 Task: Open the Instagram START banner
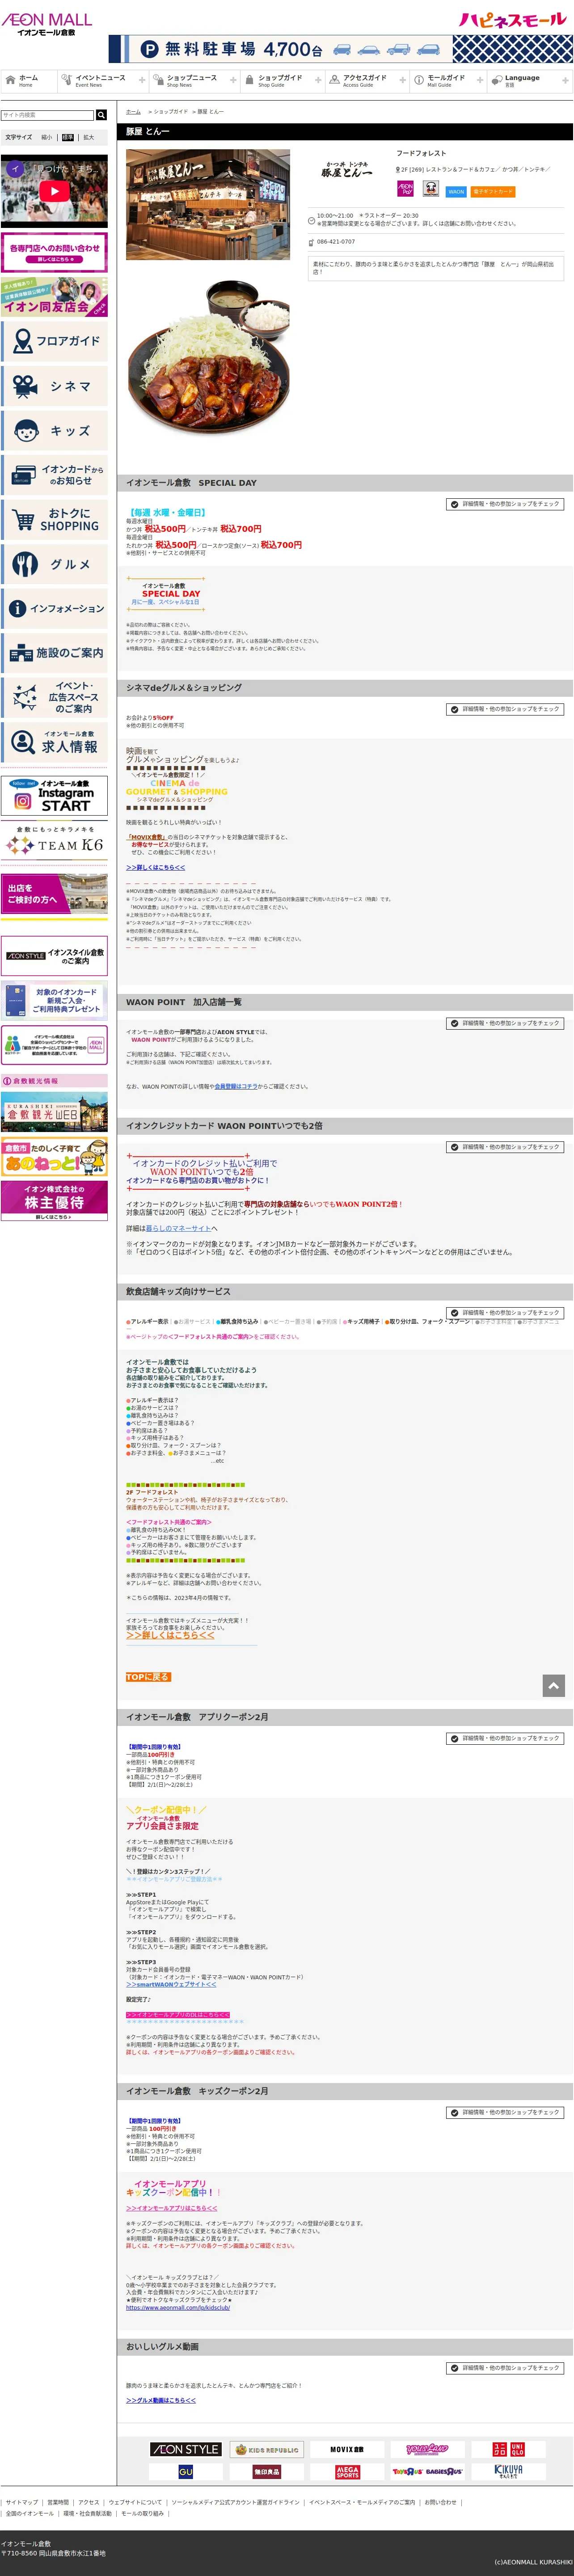(x=54, y=795)
